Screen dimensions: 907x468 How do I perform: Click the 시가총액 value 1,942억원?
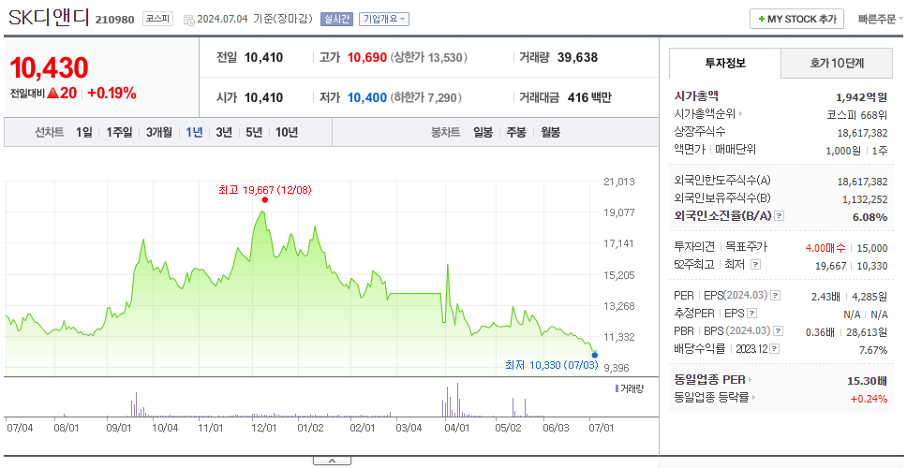click(861, 97)
